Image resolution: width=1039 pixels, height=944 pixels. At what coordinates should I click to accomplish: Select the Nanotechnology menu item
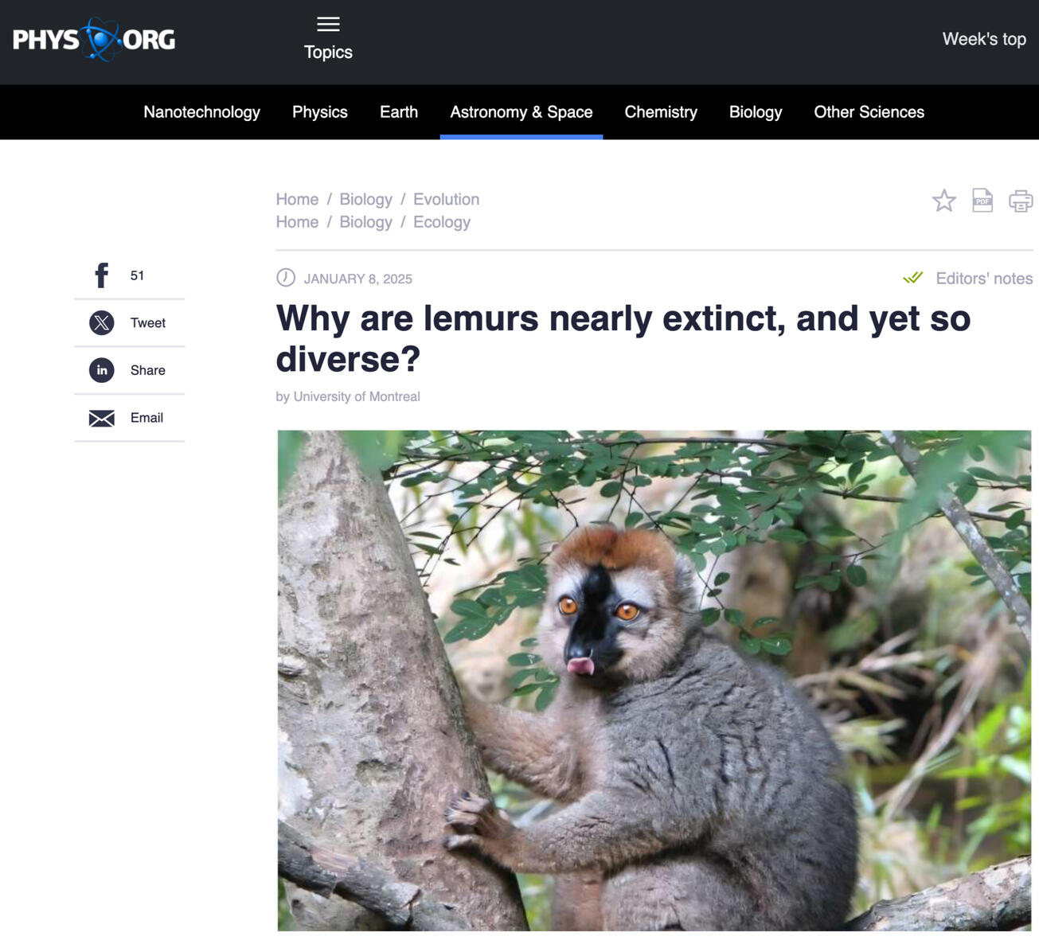tap(201, 112)
